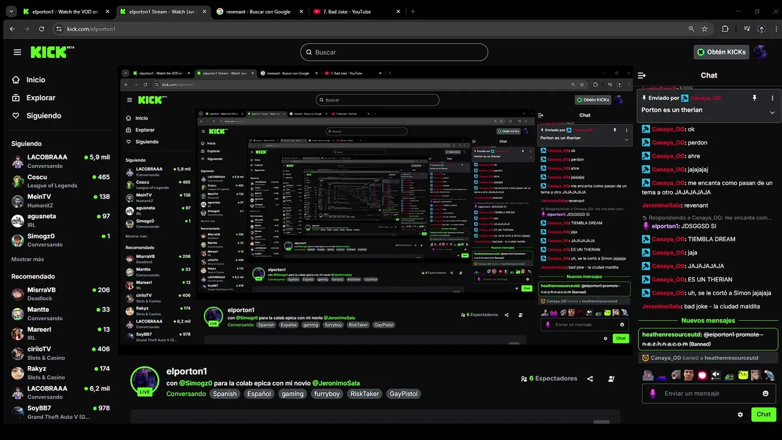Screen dimensions: 782x440
Task: Select the Spanish tag
Action: pos(225,394)
